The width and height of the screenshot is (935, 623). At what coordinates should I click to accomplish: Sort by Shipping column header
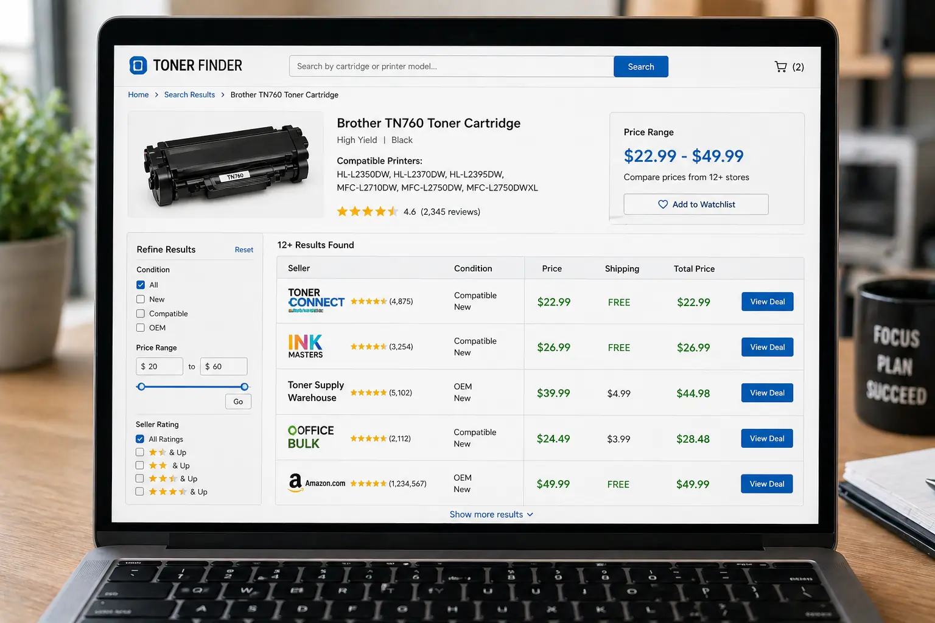622,268
